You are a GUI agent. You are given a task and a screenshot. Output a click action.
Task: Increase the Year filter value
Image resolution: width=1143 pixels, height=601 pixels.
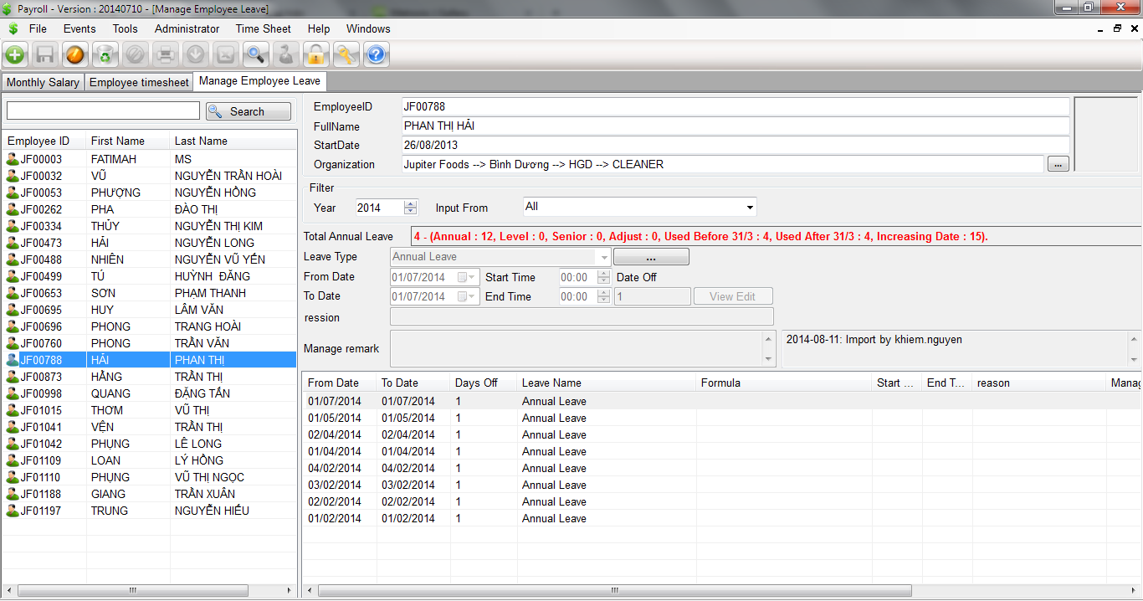[x=410, y=204]
